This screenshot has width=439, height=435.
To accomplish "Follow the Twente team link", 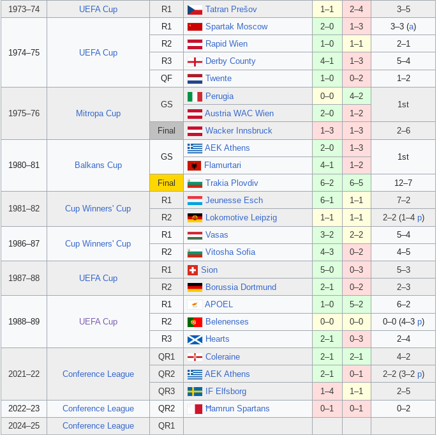I will coord(218,78).
